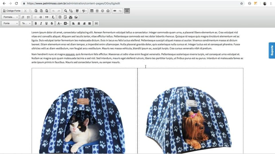The width and height of the screenshot is (275, 154).
Task: Toggle the Maximize editor button
Action: pos(127,11)
